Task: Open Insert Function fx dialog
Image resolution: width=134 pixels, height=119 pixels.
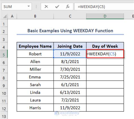Action: pyautogui.click(x=68, y=7)
